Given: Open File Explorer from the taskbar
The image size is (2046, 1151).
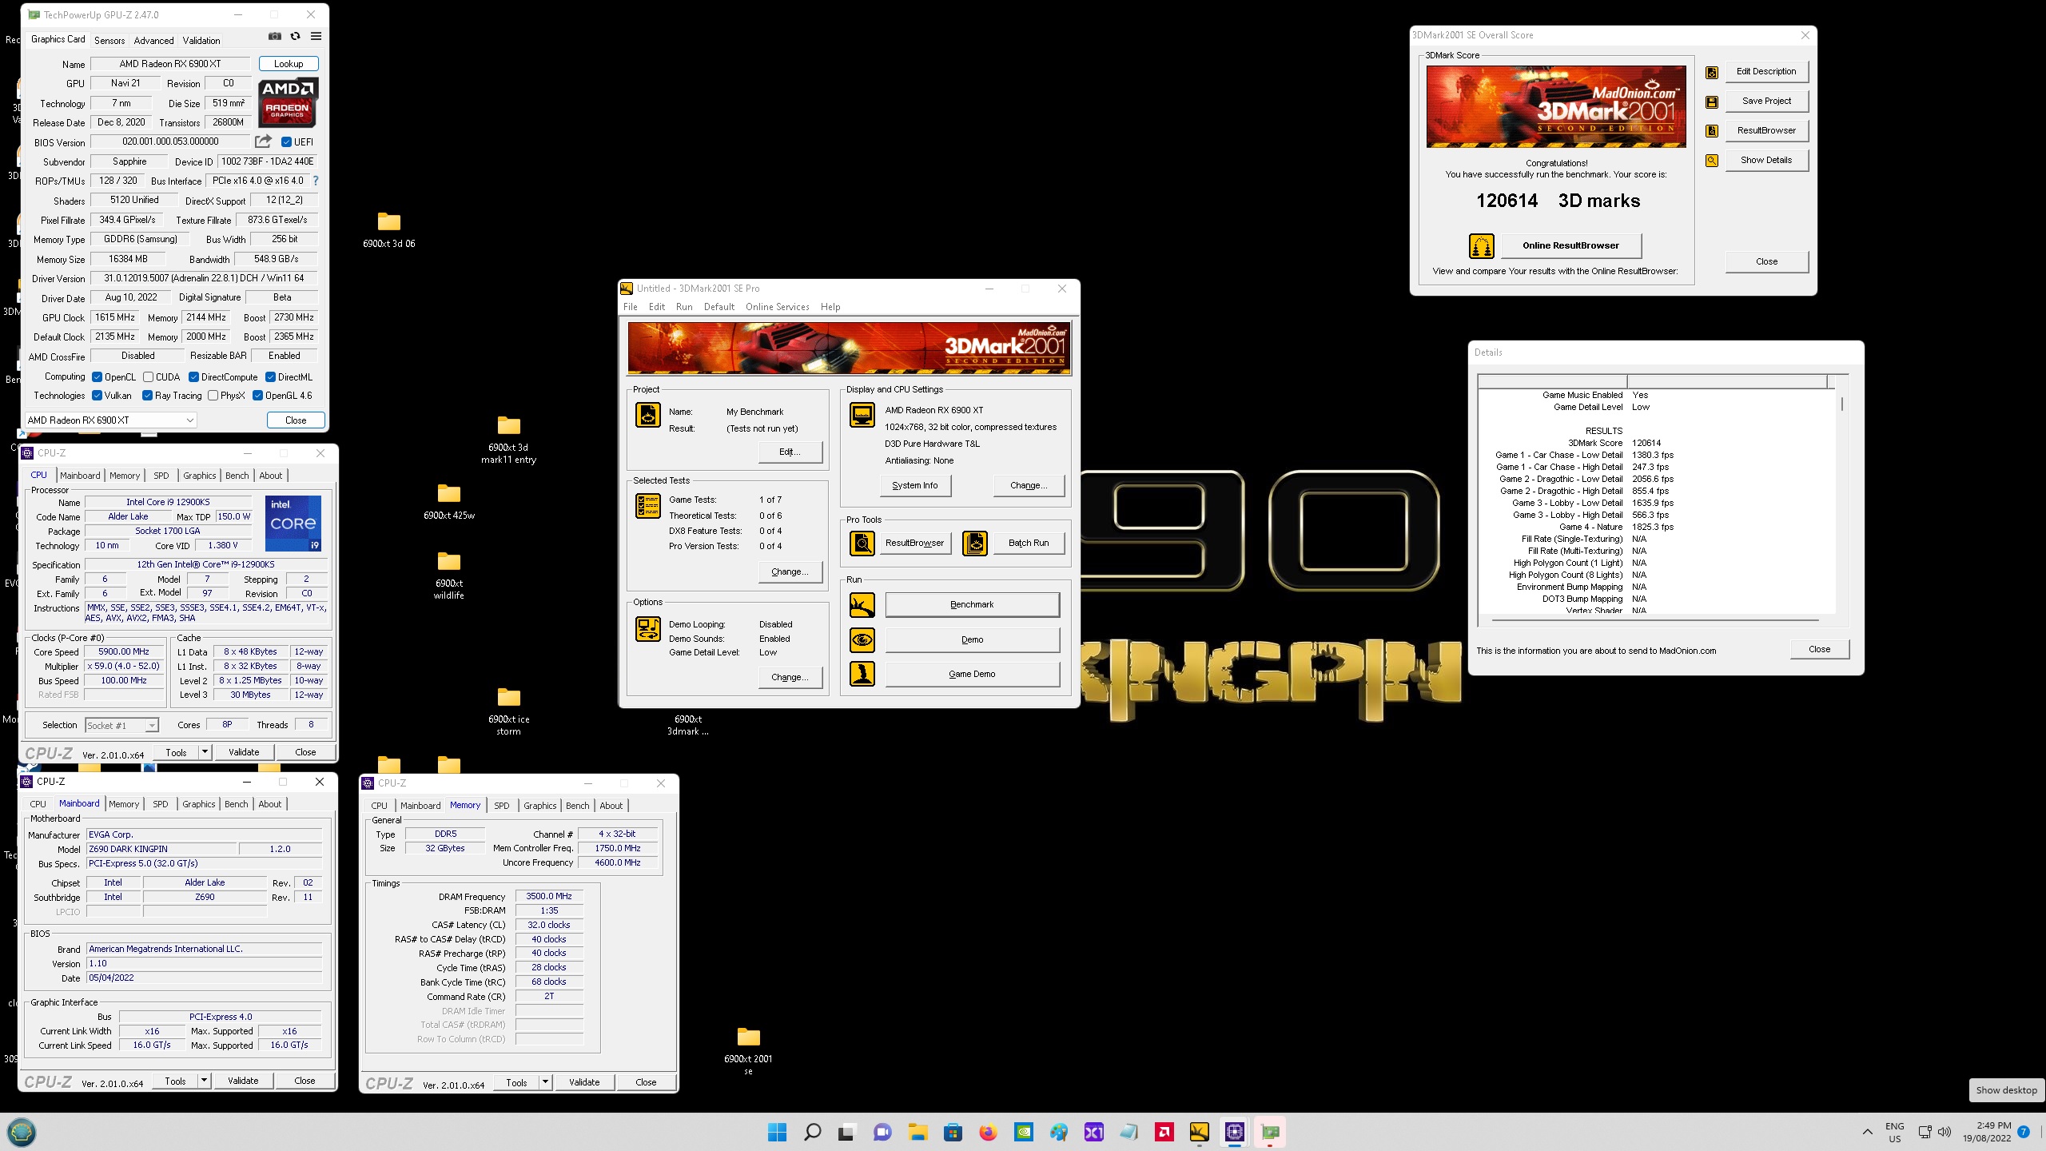Looking at the screenshot, I should pyautogui.click(x=918, y=1132).
